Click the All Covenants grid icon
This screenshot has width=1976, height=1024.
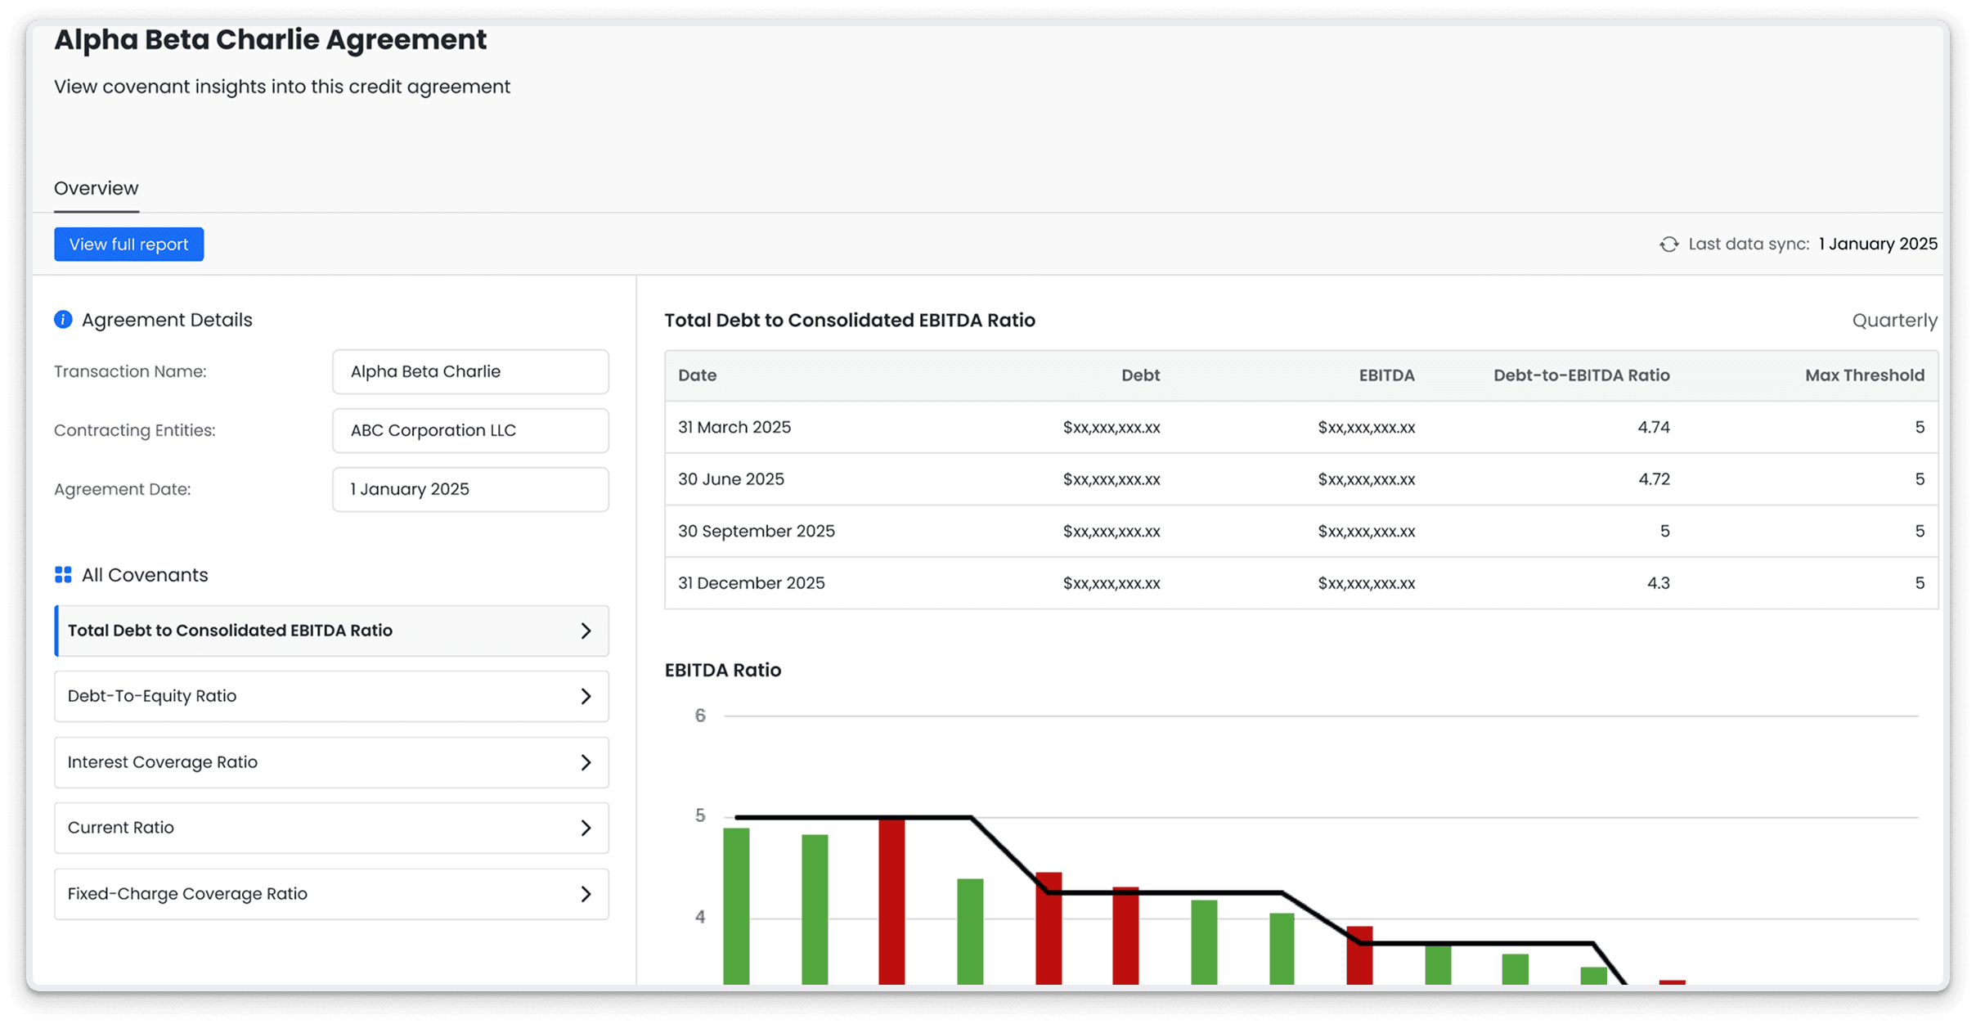pos(63,575)
